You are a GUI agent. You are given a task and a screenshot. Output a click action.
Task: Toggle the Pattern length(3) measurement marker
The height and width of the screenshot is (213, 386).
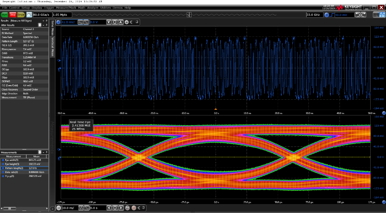(3, 168)
